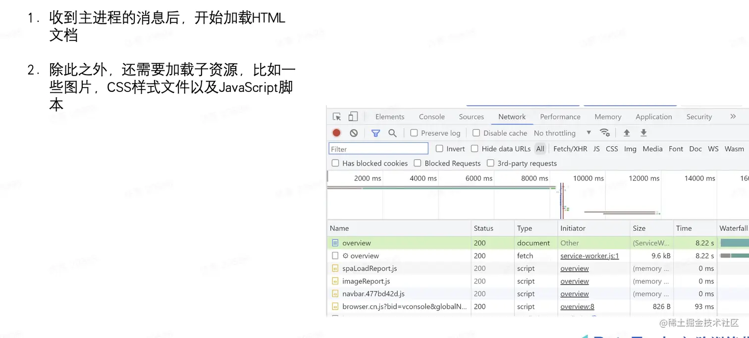Sort by the Time column header

695,228
